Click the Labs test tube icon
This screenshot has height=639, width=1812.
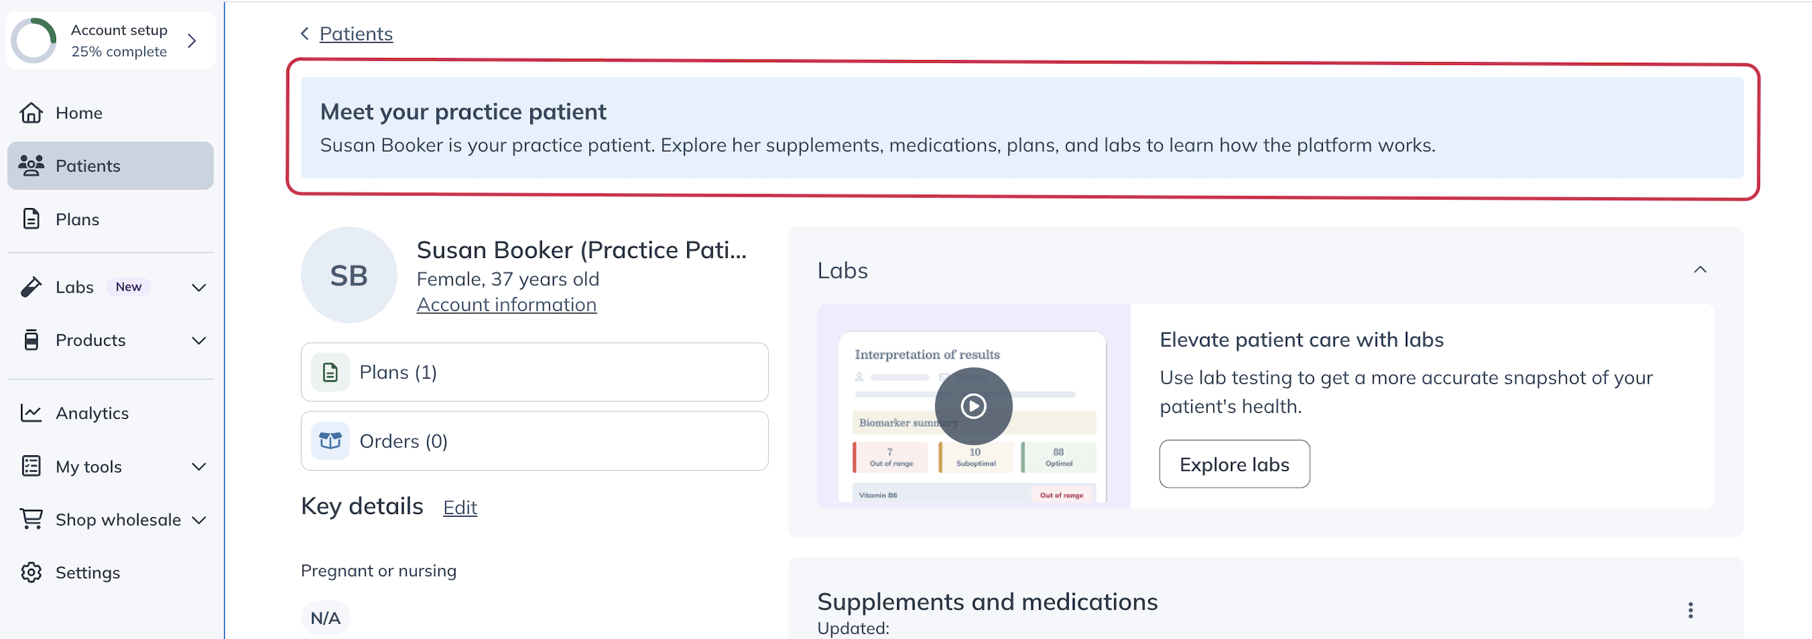tap(31, 287)
